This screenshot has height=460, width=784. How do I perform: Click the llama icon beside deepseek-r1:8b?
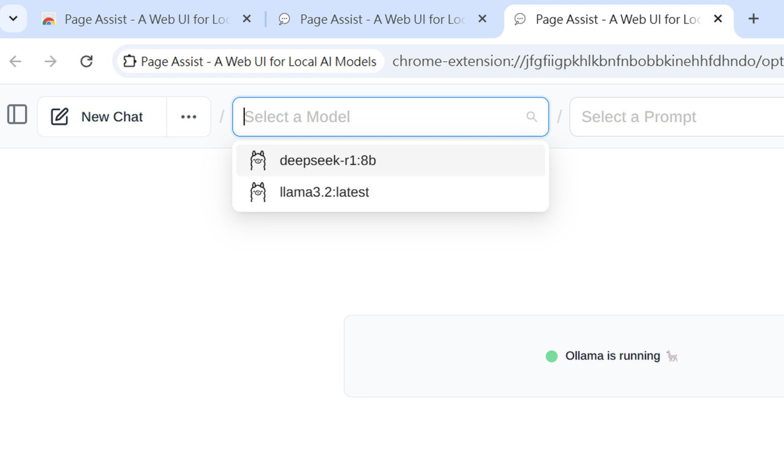click(258, 160)
